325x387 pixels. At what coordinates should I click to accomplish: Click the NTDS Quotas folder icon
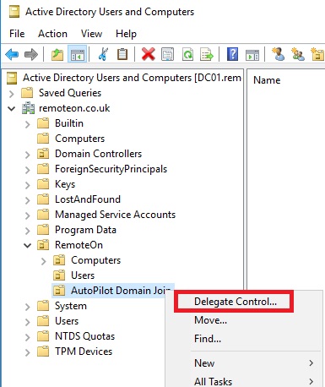pyautogui.click(x=43, y=336)
